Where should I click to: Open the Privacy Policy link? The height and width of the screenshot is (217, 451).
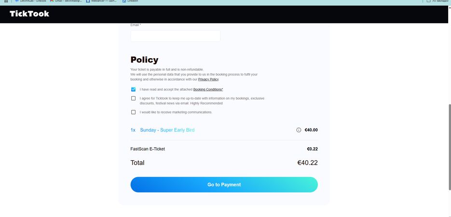pyautogui.click(x=208, y=79)
